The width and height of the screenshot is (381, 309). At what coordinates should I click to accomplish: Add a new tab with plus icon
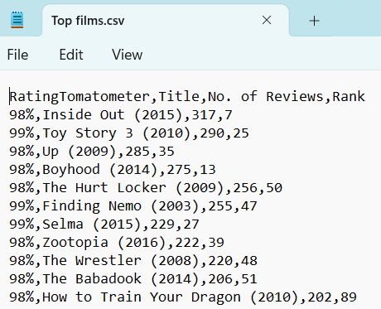314,21
